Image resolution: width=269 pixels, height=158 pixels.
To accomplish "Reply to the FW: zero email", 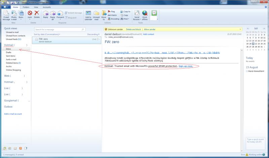I will pos(46,15).
